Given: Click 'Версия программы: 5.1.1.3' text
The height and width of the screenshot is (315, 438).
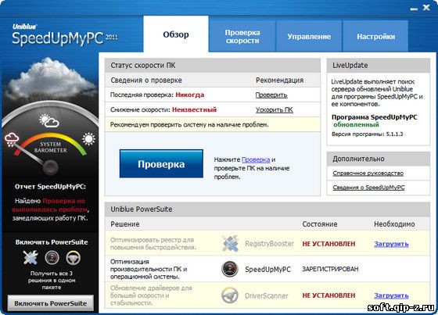Looking at the screenshot, I should coord(368,134).
